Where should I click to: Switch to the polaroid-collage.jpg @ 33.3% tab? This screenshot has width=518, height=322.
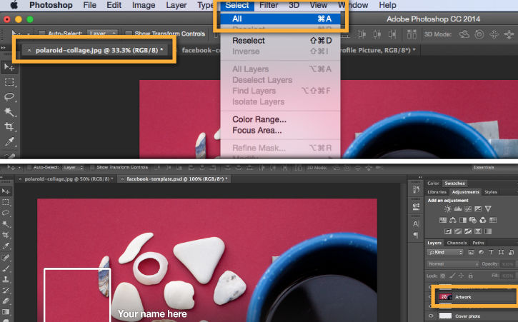[x=95, y=50]
